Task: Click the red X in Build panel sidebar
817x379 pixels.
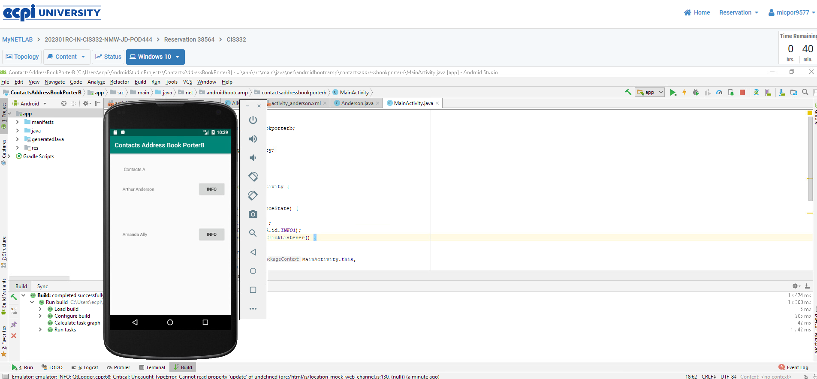Action: pos(14,336)
